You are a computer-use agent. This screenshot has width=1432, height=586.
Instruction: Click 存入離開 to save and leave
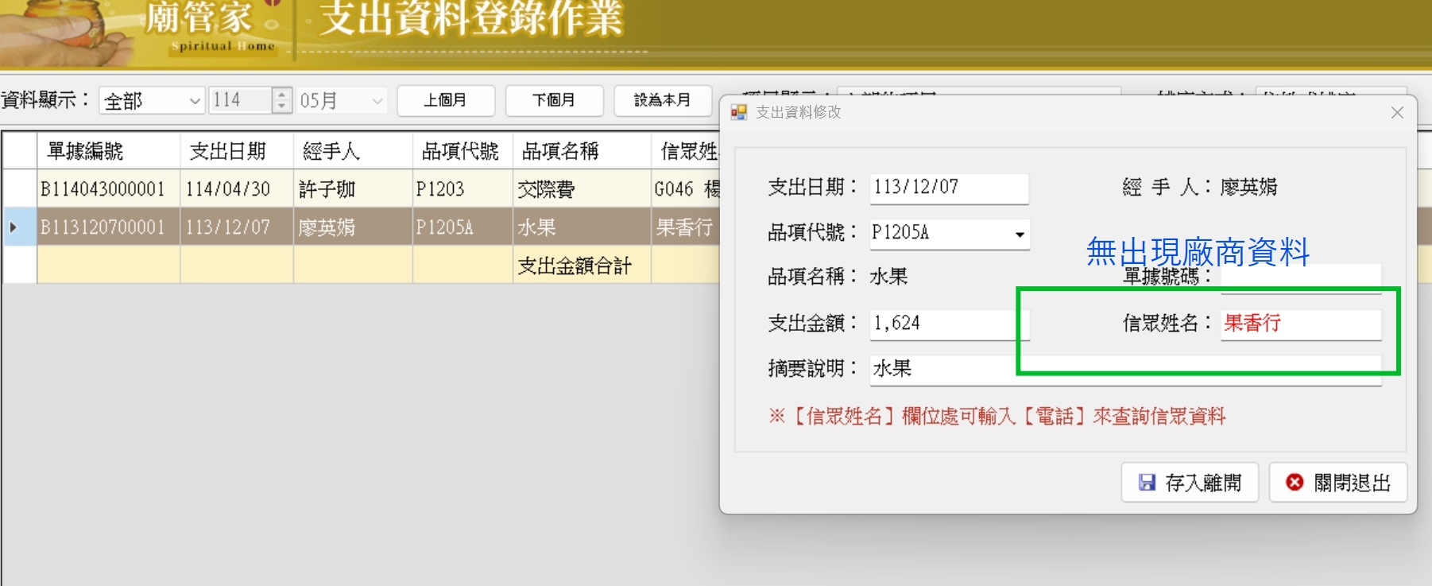click(x=1190, y=483)
